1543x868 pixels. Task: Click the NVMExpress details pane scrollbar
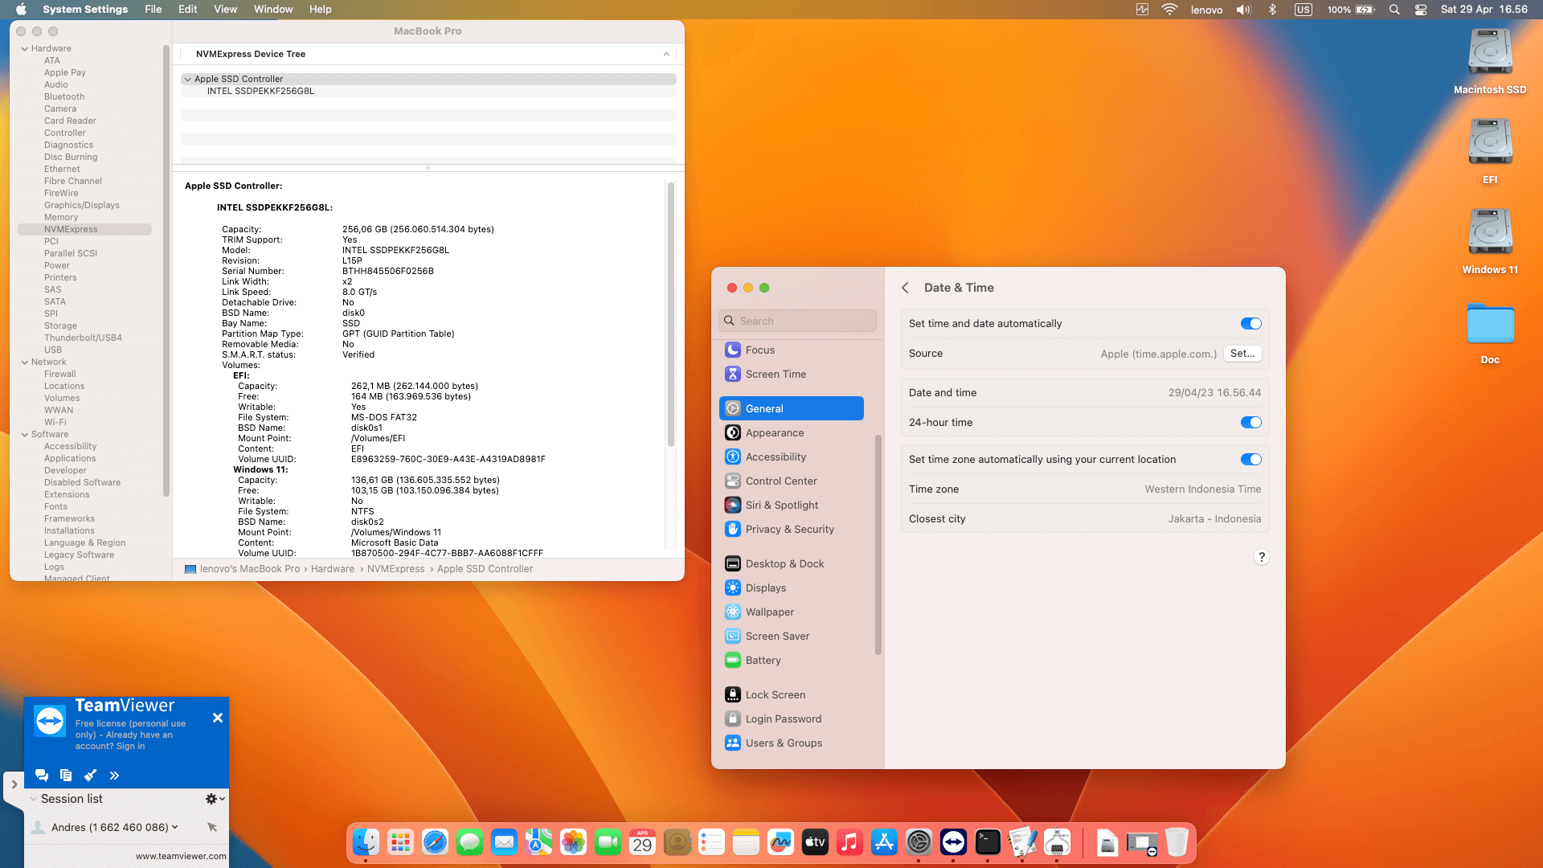point(670,314)
